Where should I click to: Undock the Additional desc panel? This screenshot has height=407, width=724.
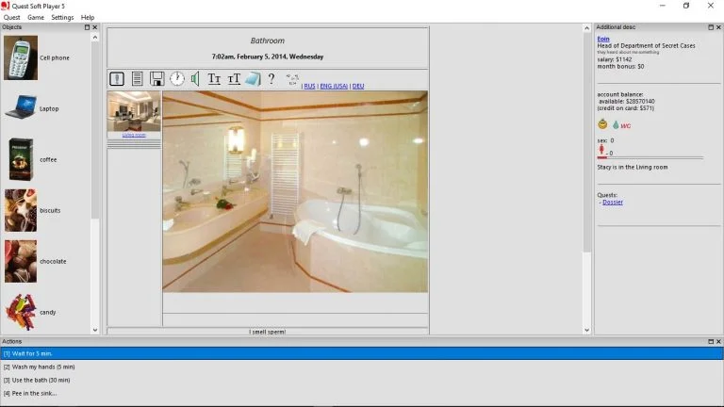pyautogui.click(x=711, y=27)
